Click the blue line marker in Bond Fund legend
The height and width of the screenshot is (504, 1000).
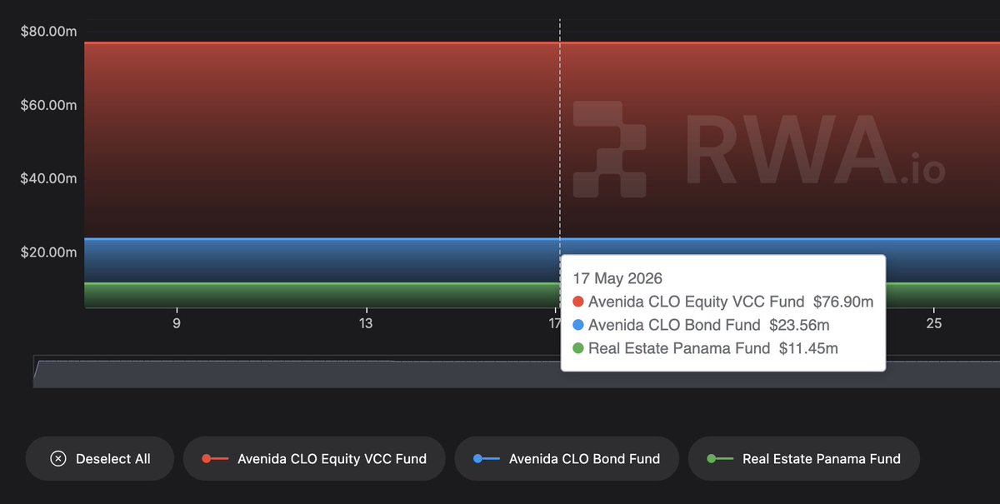click(487, 458)
